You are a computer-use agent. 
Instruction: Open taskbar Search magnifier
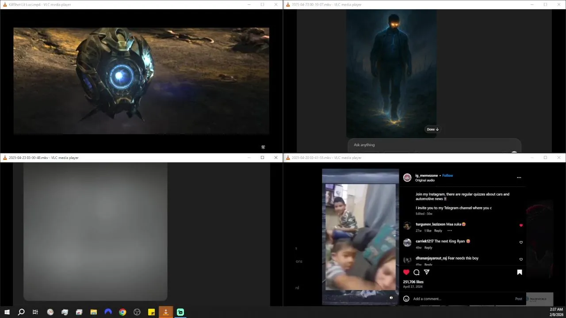21,312
